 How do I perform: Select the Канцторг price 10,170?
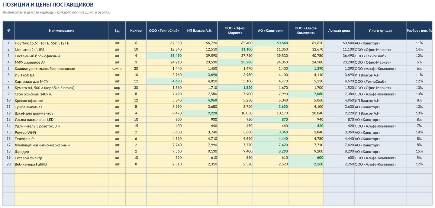tap(270, 113)
